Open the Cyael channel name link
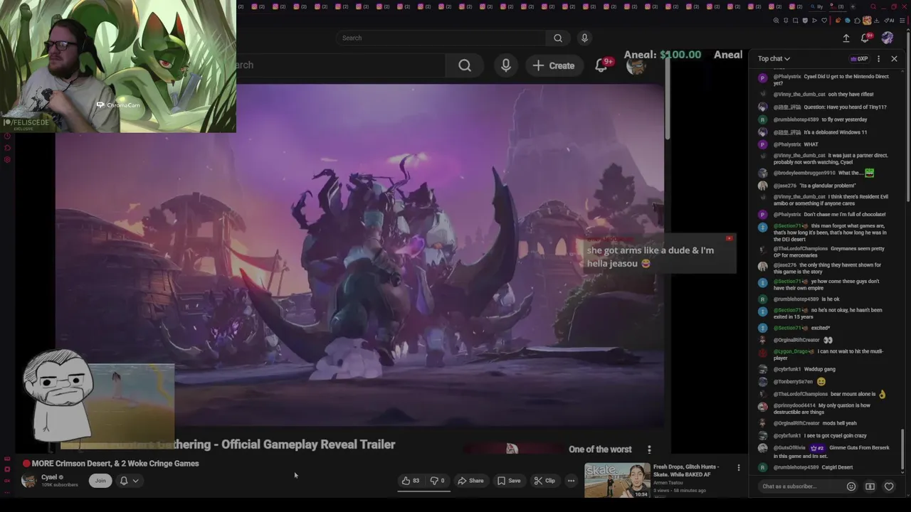Screen dimensions: 911x512 click(49, 477)
